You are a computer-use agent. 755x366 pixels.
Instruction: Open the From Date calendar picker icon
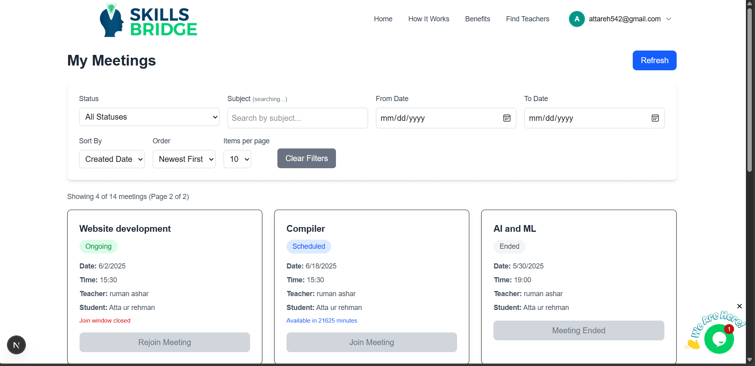[507, 118]
